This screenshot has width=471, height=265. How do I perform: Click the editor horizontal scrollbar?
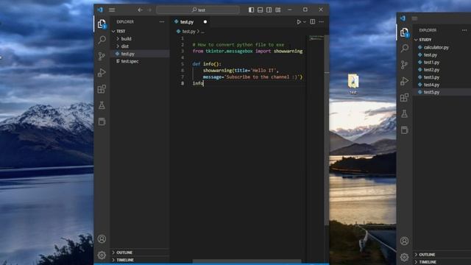point(247,261)
